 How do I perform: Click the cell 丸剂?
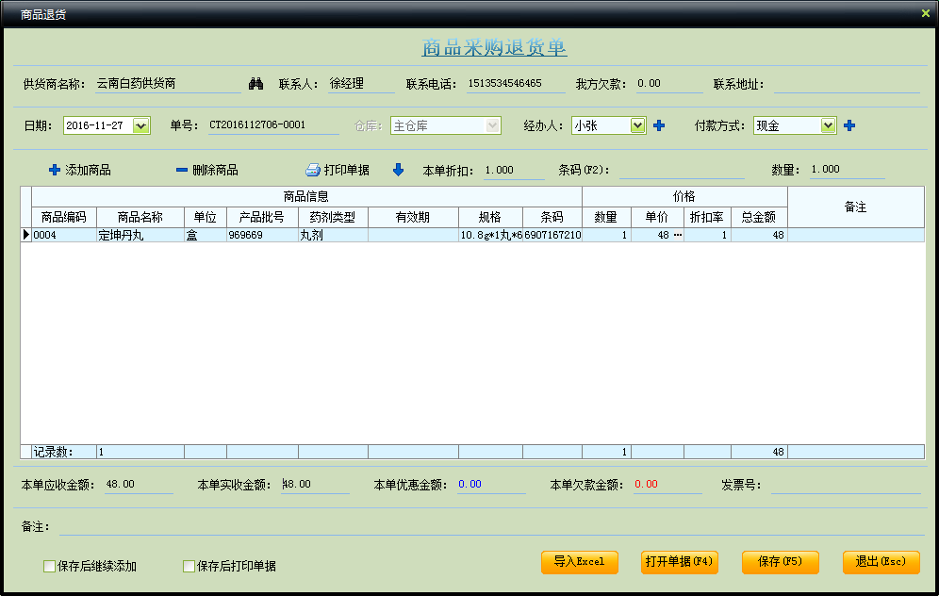tap(333, 235)
